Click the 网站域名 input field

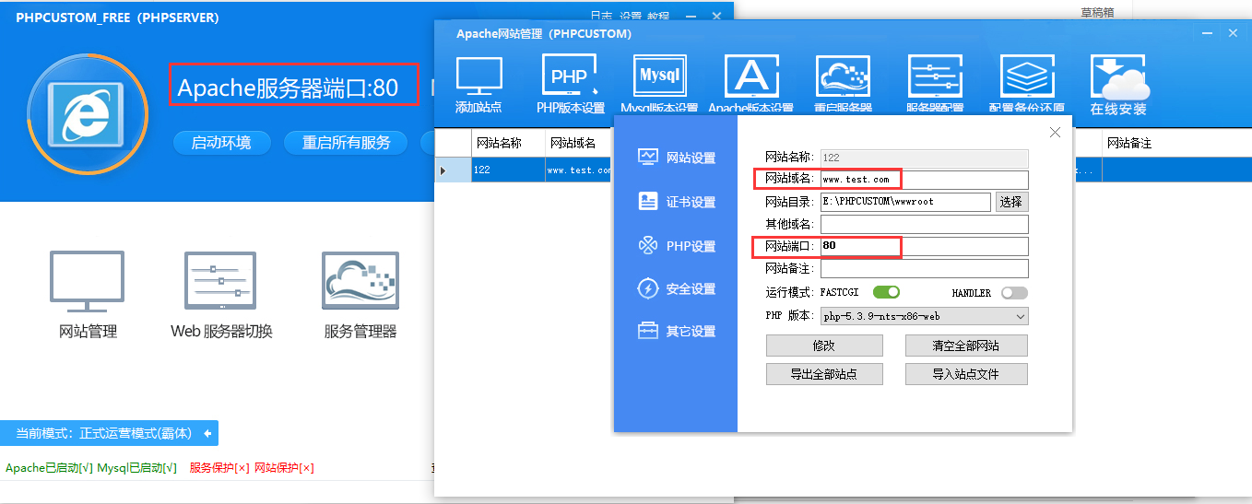tap(925, 180)
